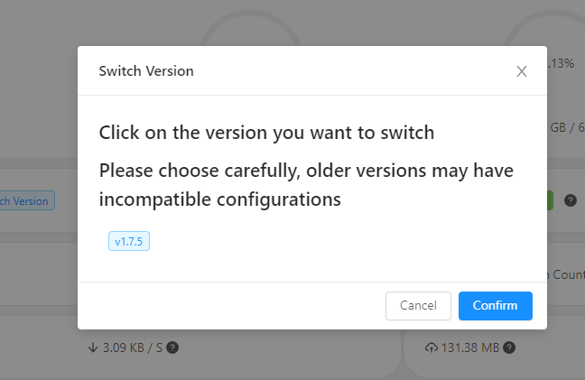Select the v1.7.5 version tag
This screenshot has width=585, height=380.
[129, 242]
